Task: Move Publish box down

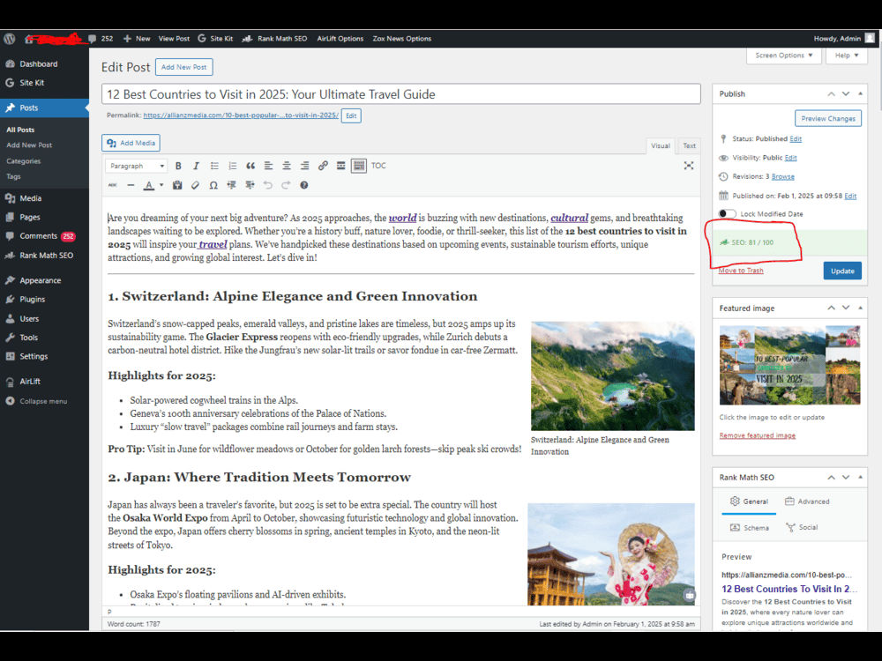Action: pyautogui.click(x=846, y=94)
